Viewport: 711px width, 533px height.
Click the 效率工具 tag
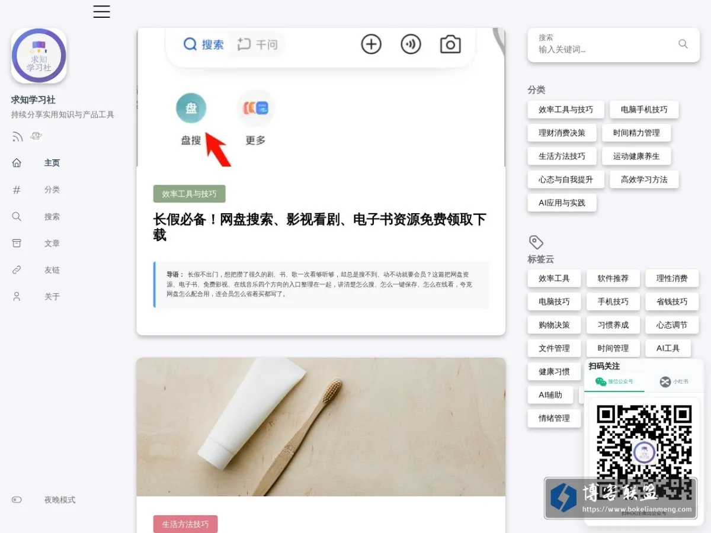[554, 278]
